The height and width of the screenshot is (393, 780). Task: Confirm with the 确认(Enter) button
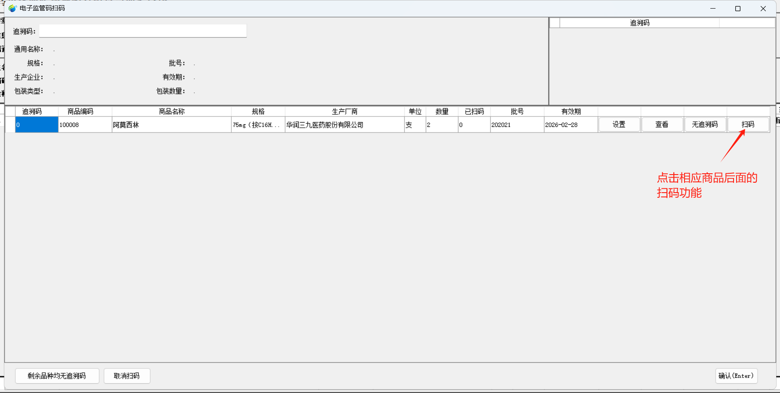point(736,376)
